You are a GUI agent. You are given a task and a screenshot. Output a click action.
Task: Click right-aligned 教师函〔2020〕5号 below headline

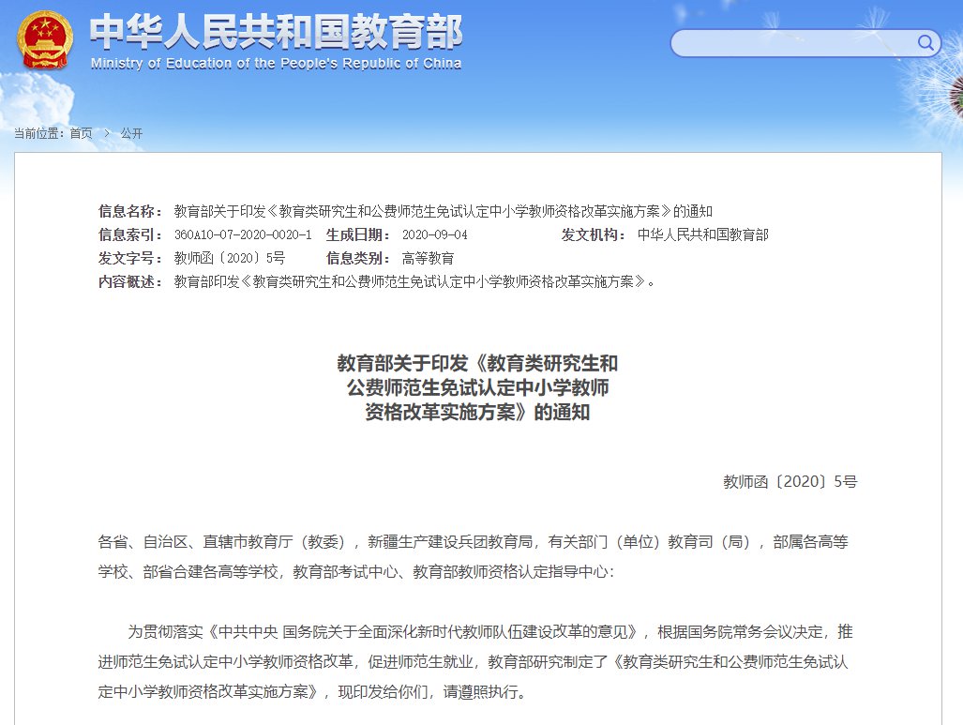[x=790, y=482]
